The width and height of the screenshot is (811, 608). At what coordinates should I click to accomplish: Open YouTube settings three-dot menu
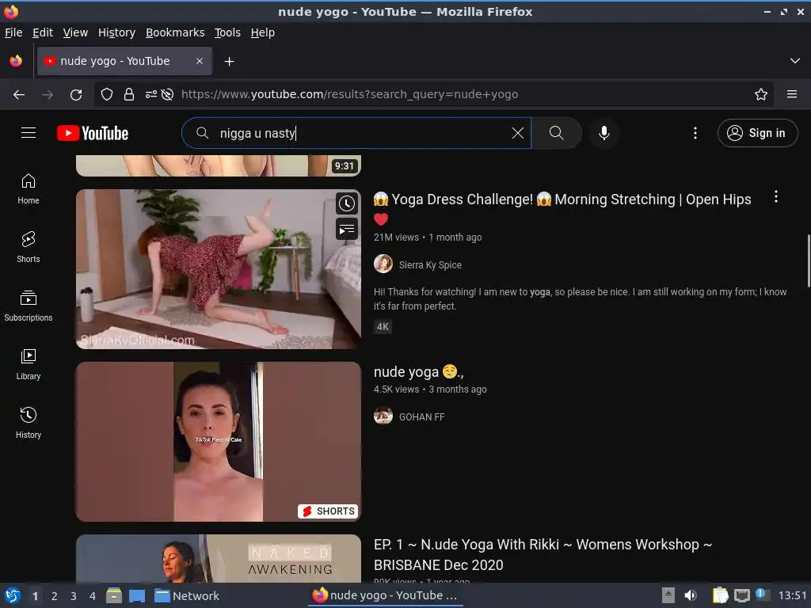click(x=695, y=133)
